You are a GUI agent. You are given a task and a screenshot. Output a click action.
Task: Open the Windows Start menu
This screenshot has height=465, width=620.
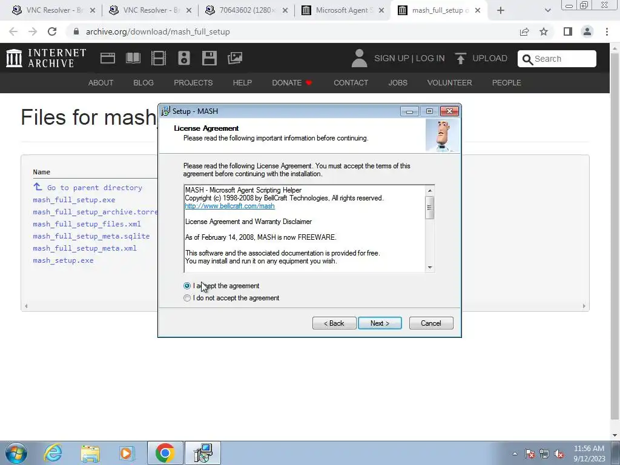coord(16,453)
